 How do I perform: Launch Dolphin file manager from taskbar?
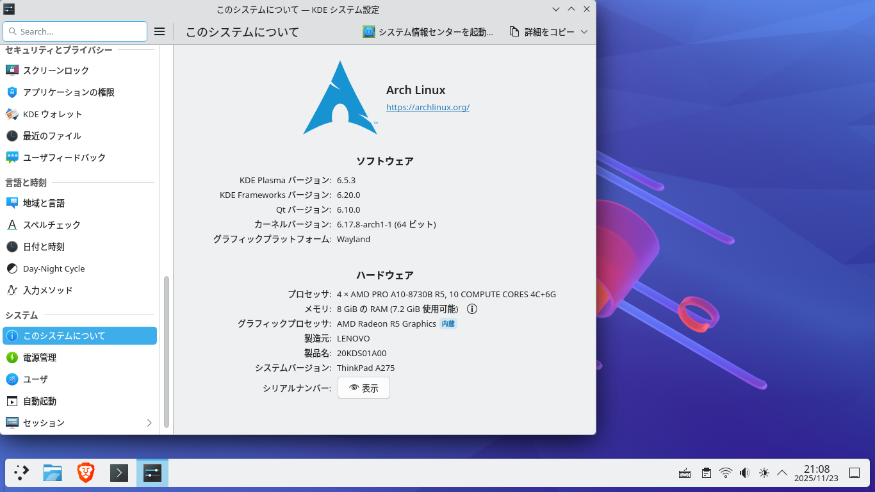coord(53,473)
